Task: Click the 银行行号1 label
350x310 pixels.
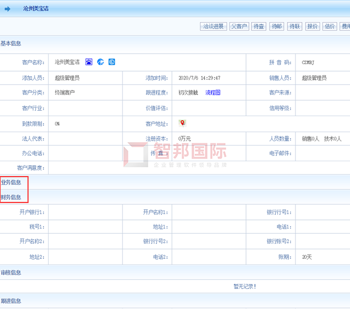Action: pyautogui.click(x=279, y=212)
